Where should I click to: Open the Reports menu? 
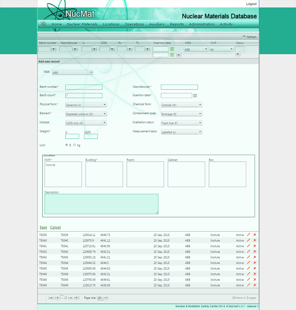177,24
